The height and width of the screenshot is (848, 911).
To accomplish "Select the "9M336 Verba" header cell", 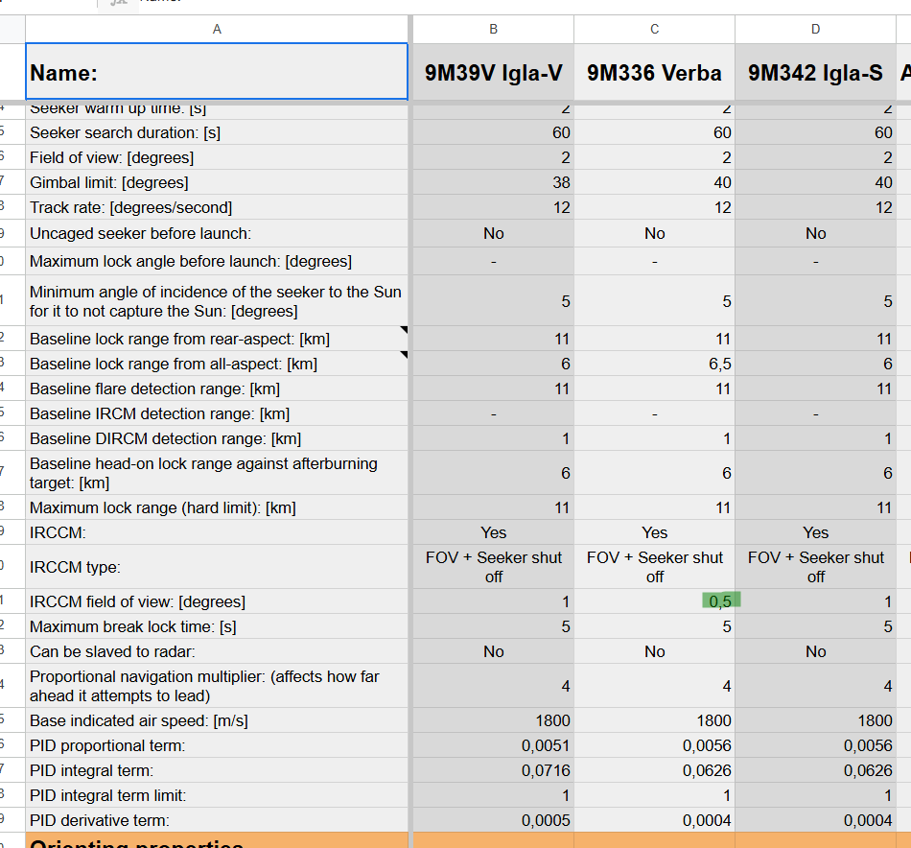I will pos(654,73).
